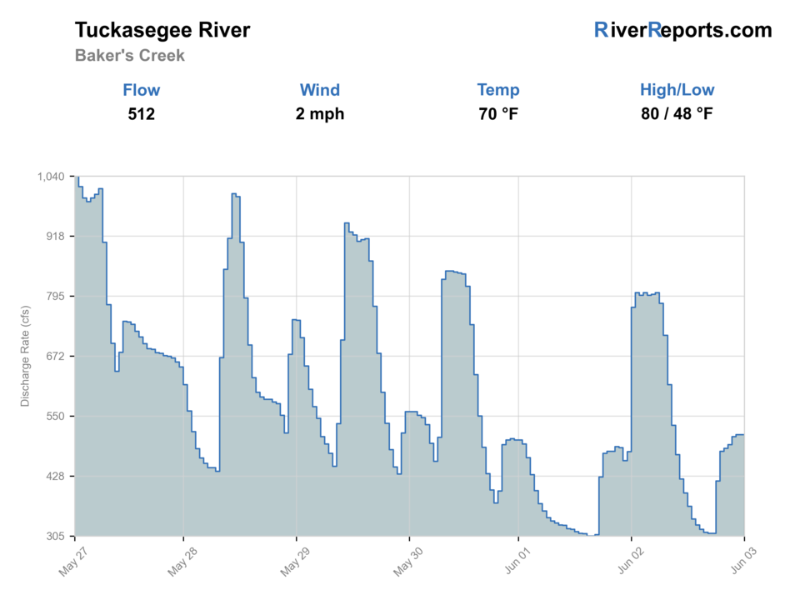The width and height of the screenshot is (800, 600).
Task: Click the 672 y-axis label
Action: click(56, 356)
